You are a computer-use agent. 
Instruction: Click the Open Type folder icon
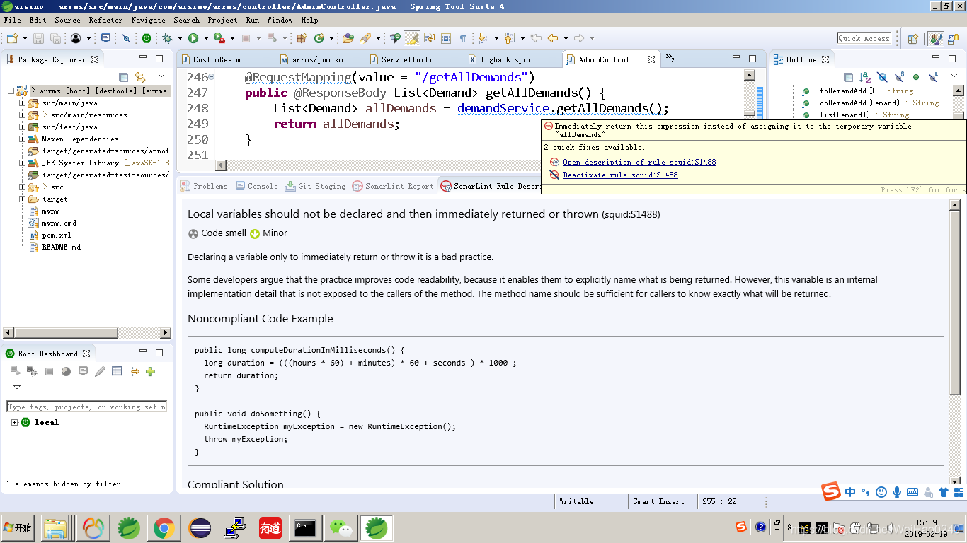pos(348,38)
